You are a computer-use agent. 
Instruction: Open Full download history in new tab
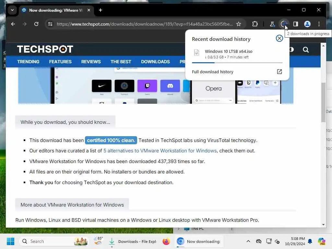point(279,72)
